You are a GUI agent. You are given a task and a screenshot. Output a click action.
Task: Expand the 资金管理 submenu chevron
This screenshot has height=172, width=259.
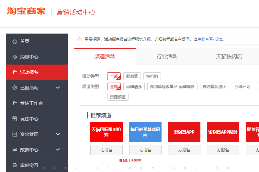click(x=58, y=134)
